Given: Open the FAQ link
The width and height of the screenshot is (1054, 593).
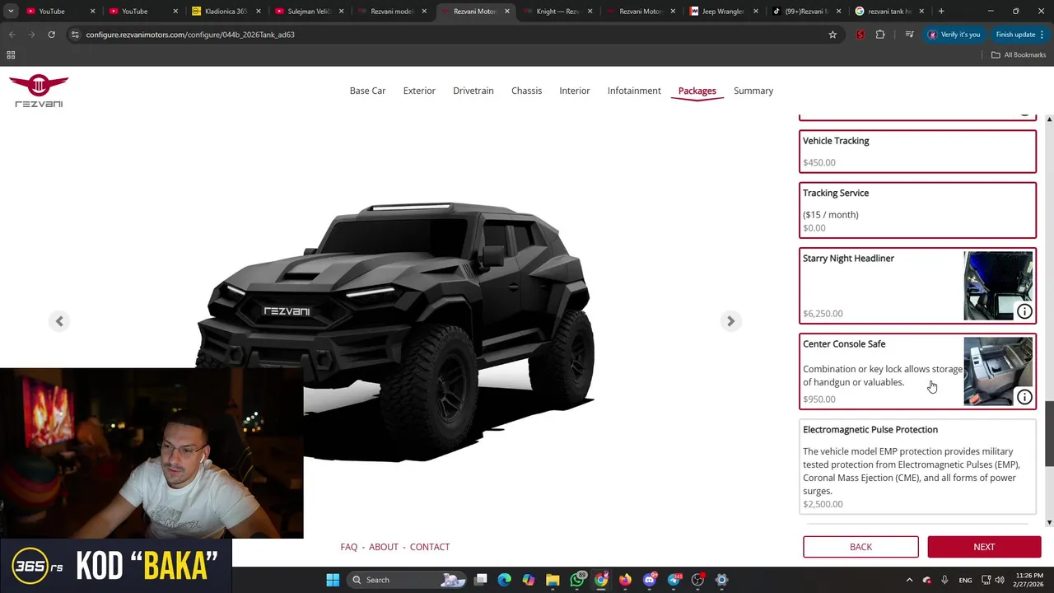Looking at the screenshot, I should 349,547.
